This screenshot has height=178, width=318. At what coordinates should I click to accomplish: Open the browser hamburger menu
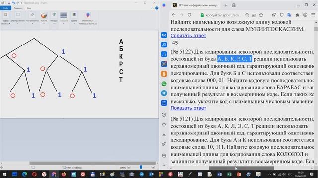313,15
